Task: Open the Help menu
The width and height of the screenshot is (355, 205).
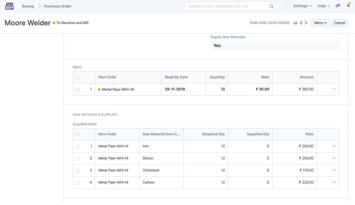Action: [x=323, y=6]
